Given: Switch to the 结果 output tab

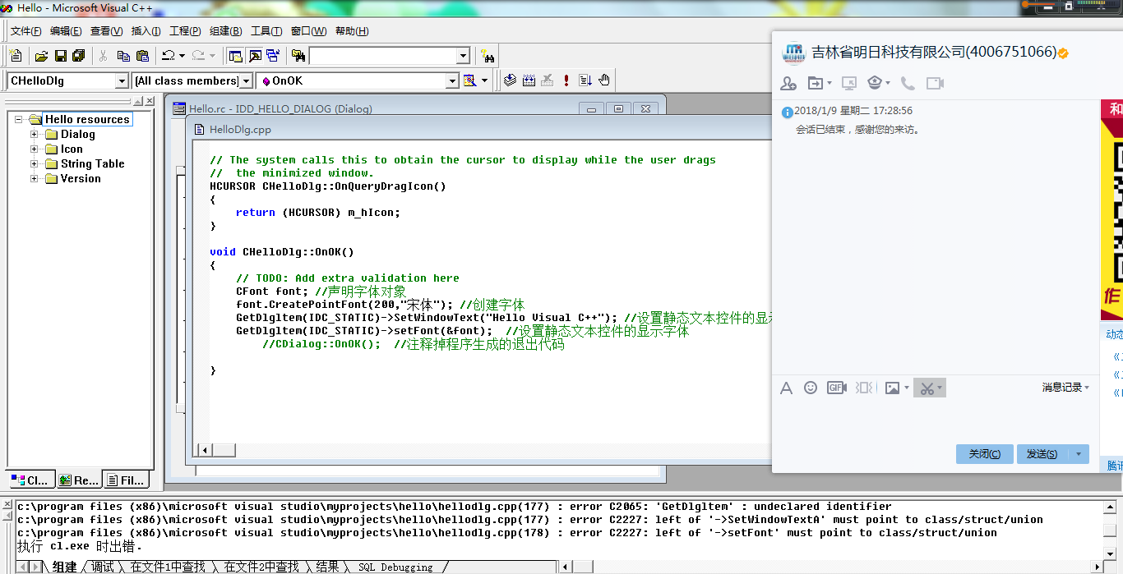Looking at the screenshot, I should (x=326, y=567).
